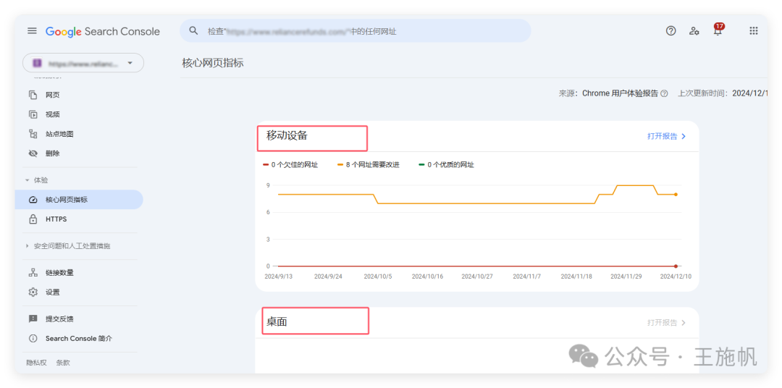Open the Google apps grid
The height and width of the screenshot is (388, 782).
754,31
